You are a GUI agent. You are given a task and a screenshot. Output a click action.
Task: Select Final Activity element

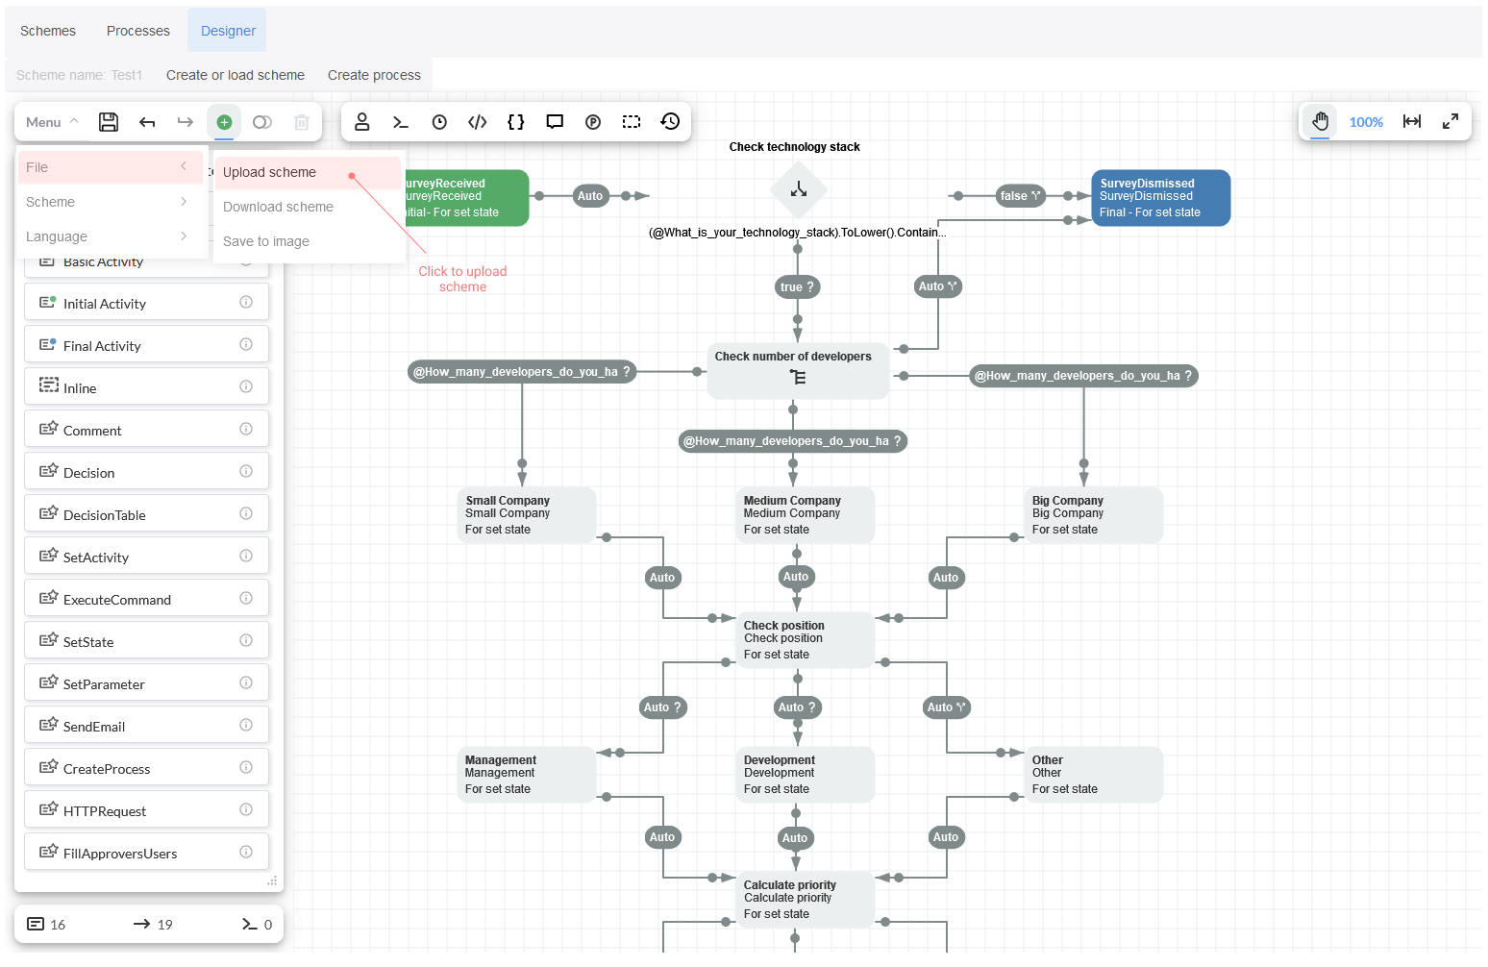[x=146, y=345]
